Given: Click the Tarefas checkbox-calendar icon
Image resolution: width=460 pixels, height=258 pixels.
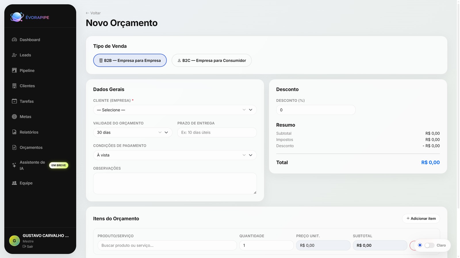Looking at the screenshot, I should click(x=14, y=101).
